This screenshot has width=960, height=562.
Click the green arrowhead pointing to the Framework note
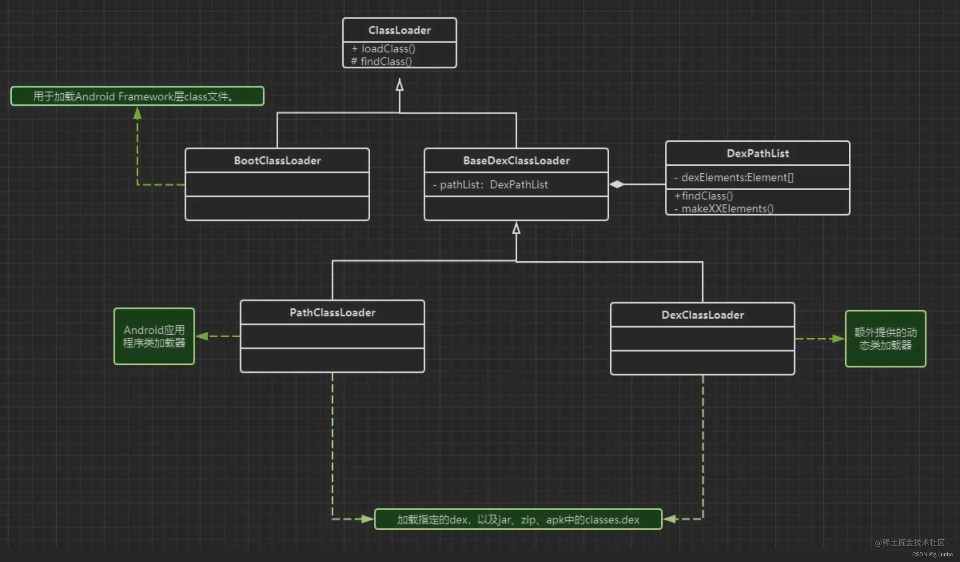coord(137,113)
